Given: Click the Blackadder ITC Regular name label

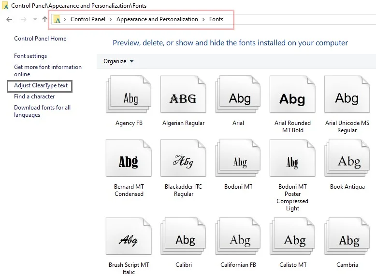Looking at the screenshot, I should pos(183,190).
